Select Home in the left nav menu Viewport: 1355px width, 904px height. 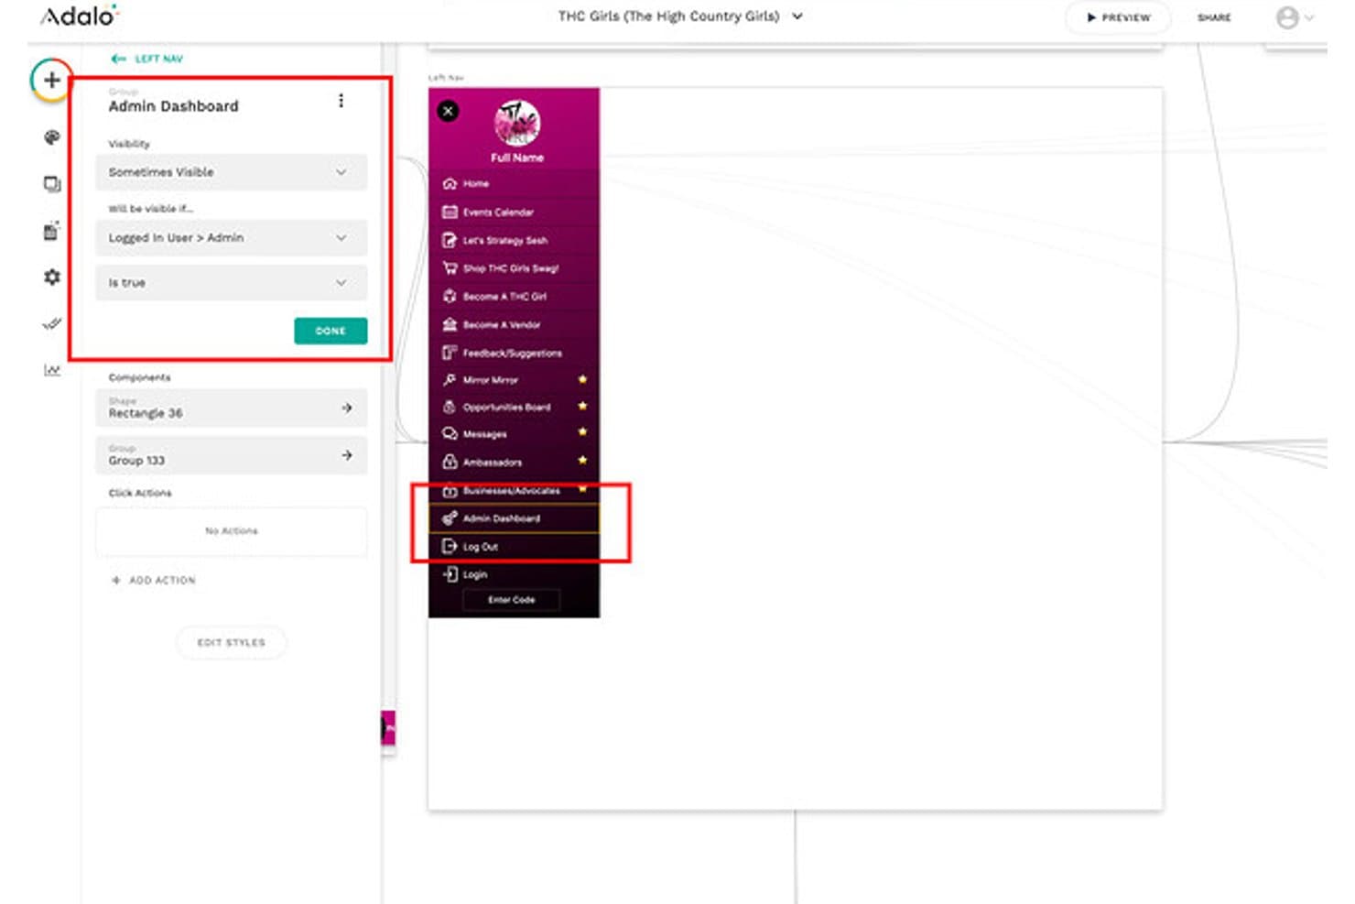[x=514, y=184]
